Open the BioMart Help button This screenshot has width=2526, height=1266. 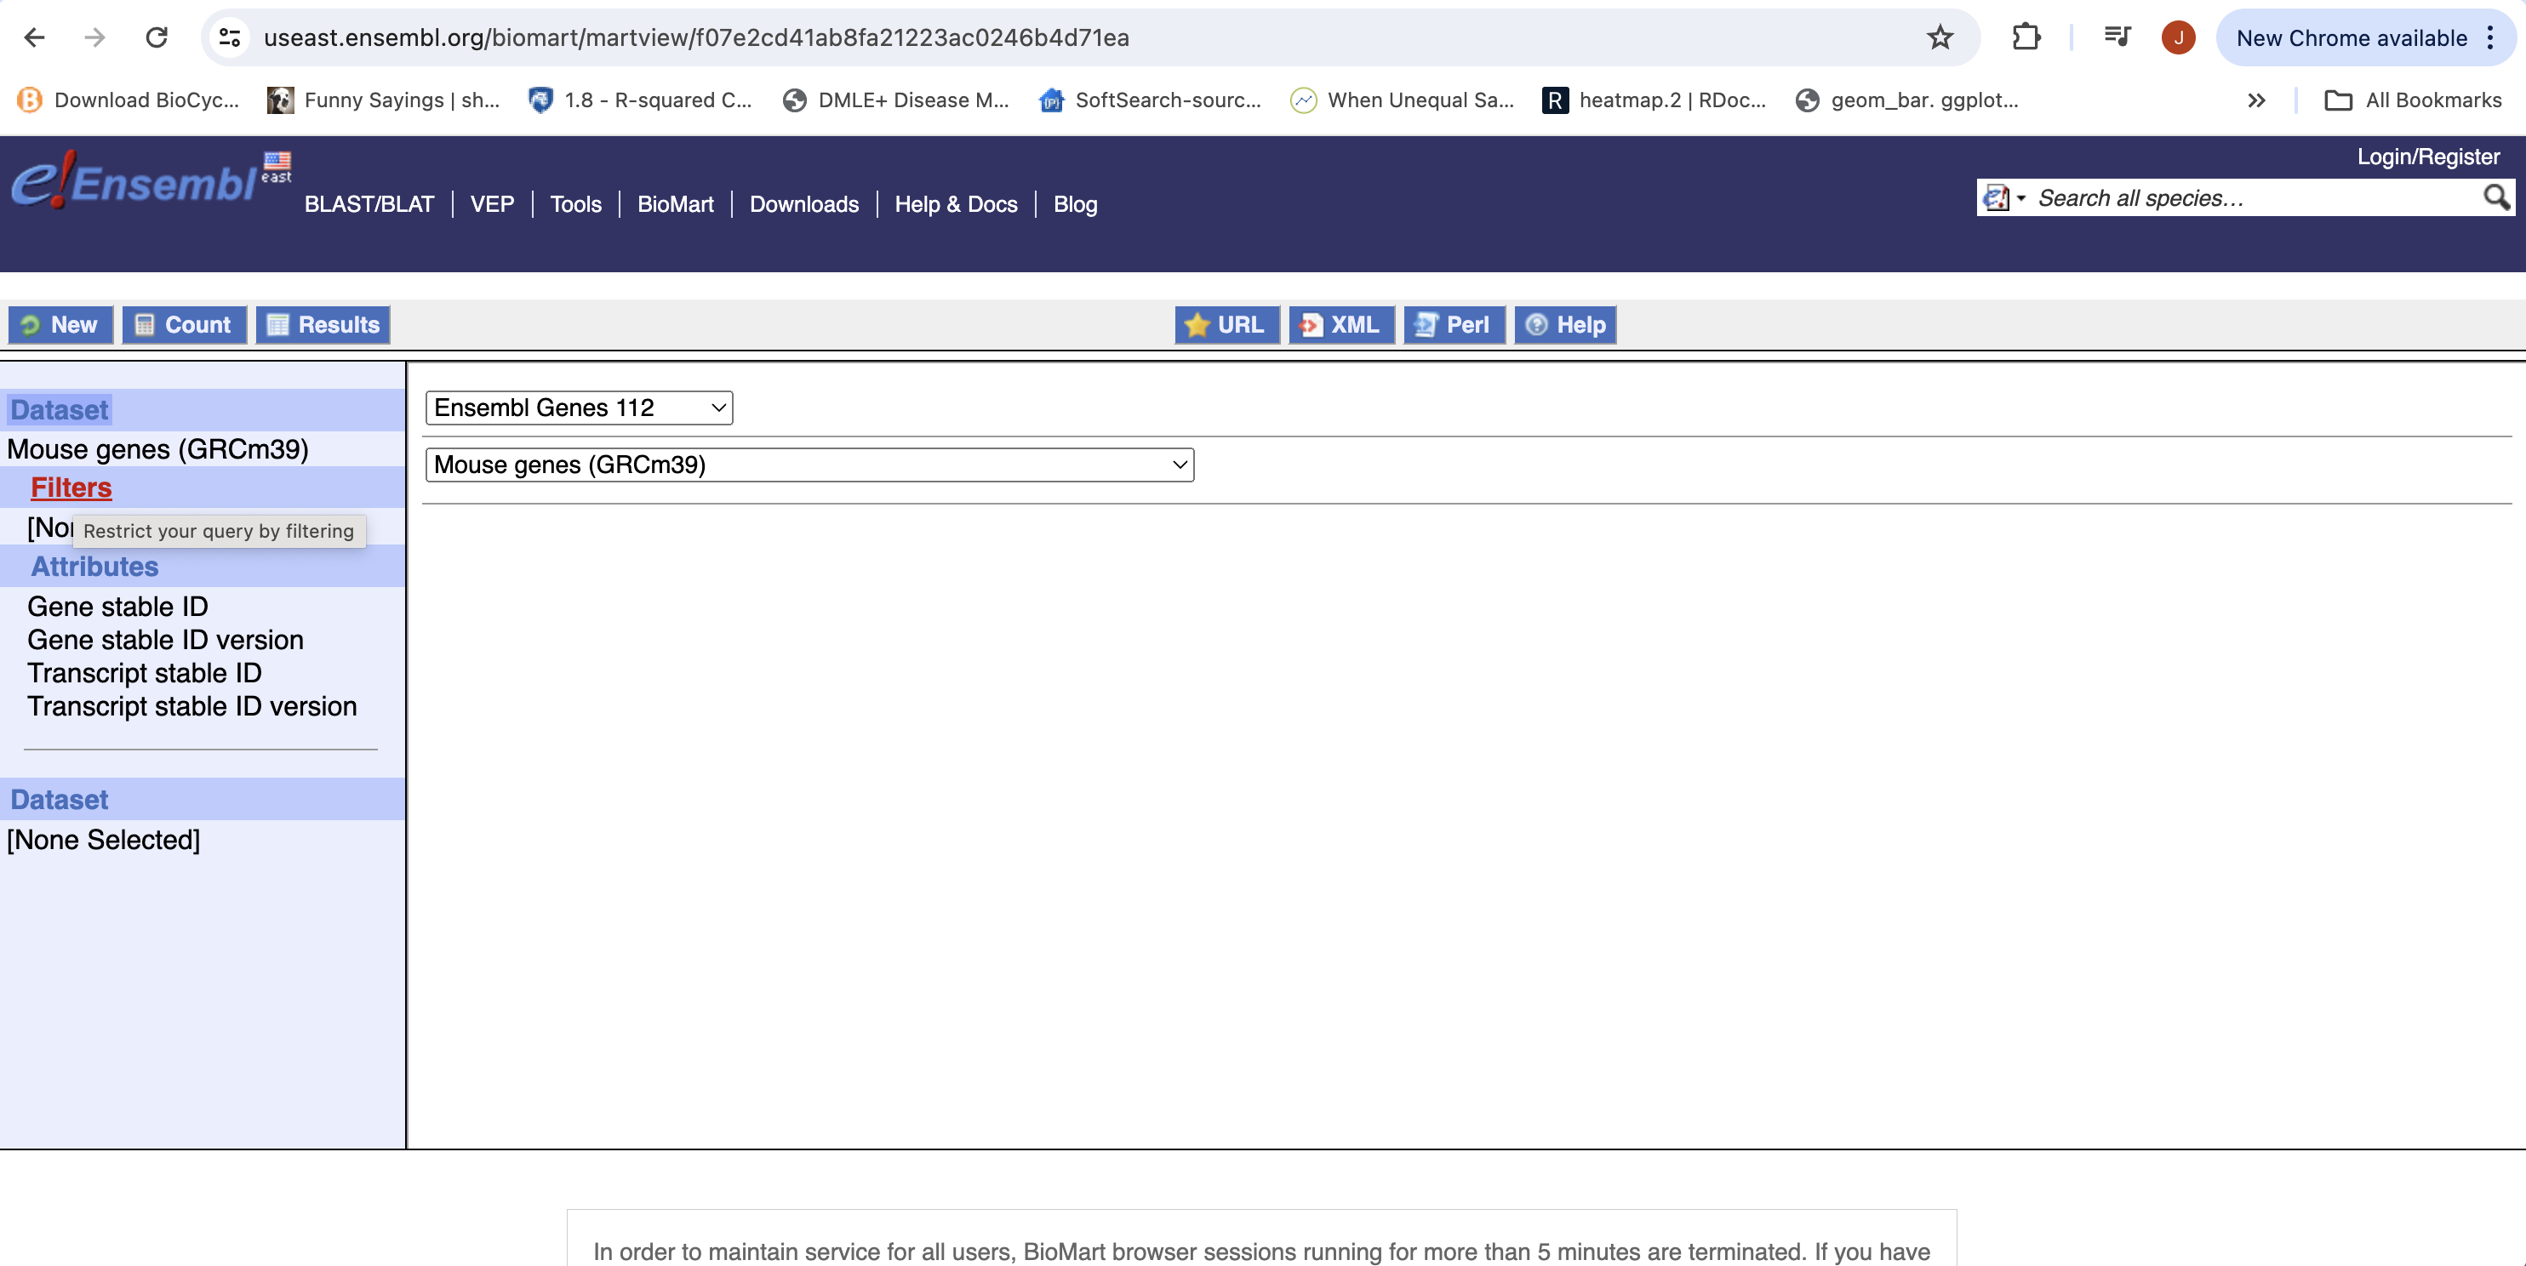(1565, 325)
